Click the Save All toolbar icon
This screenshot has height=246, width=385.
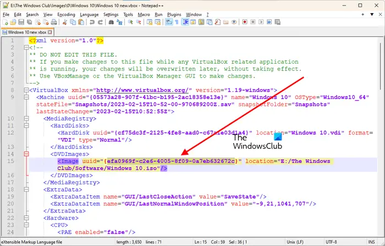pos(30,22)
